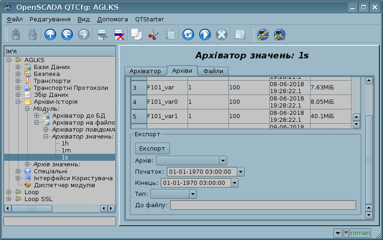Expand the Архів значень tree node
The width and height of the screenshot is (383, 240).
[x=27, y=164]
